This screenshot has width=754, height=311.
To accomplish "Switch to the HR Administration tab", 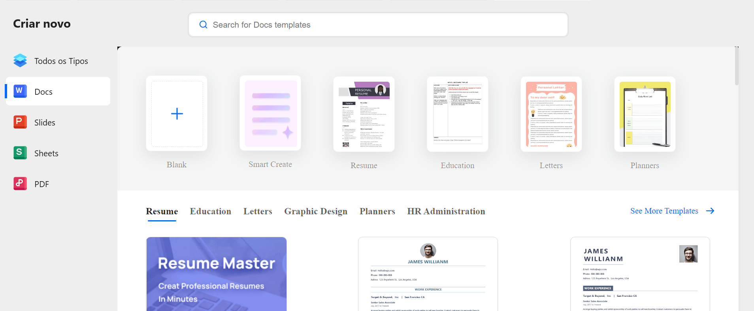I will coord(446,211).
